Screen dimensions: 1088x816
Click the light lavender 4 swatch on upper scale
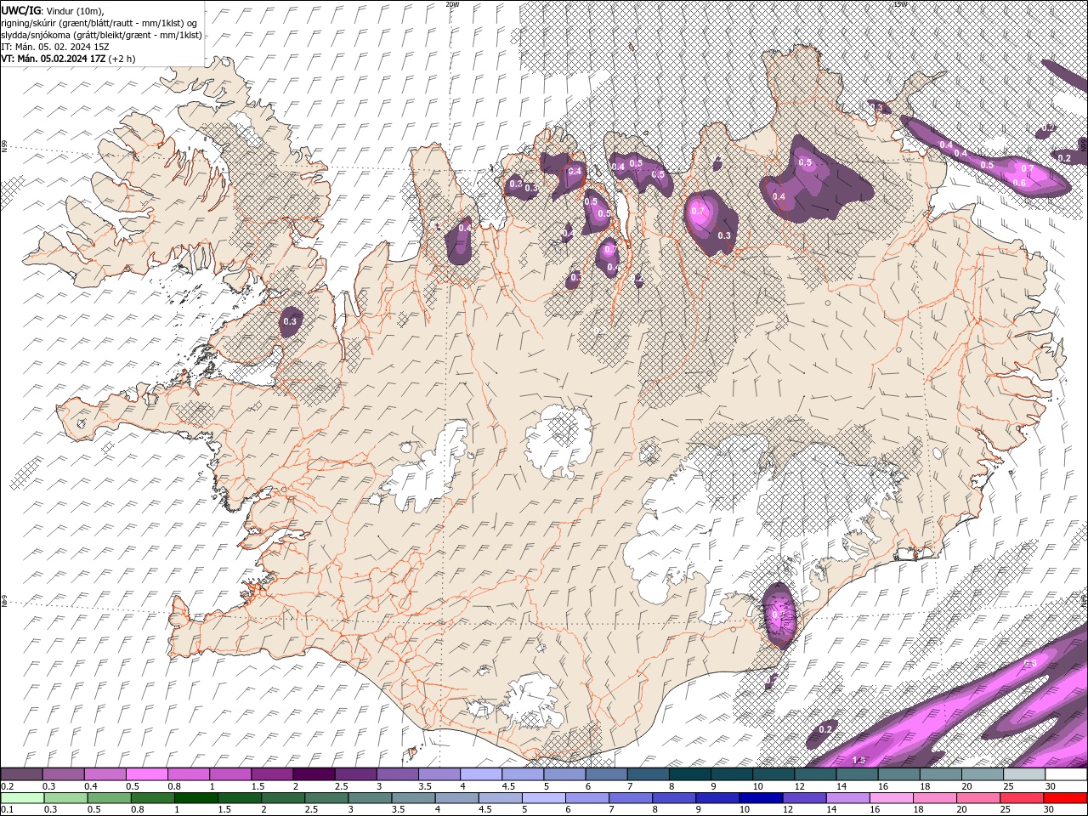(480, 774)
